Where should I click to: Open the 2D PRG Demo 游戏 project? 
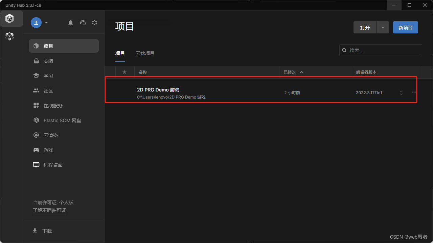pyautogui.click(x=158, y=90)
